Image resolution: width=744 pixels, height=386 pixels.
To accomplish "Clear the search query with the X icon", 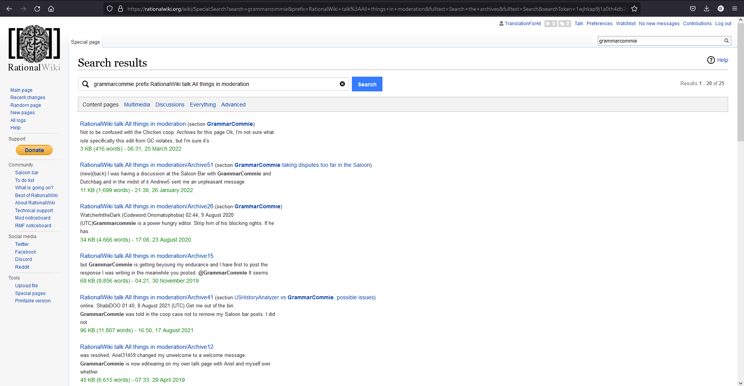I will click(x=342, y=84).
